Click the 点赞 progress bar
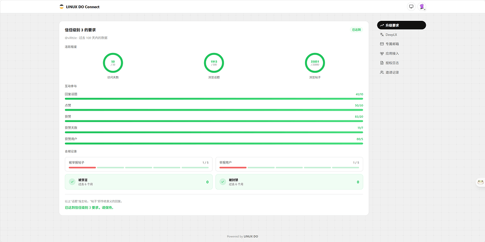485x242 pixels. [x=214, y=110]
